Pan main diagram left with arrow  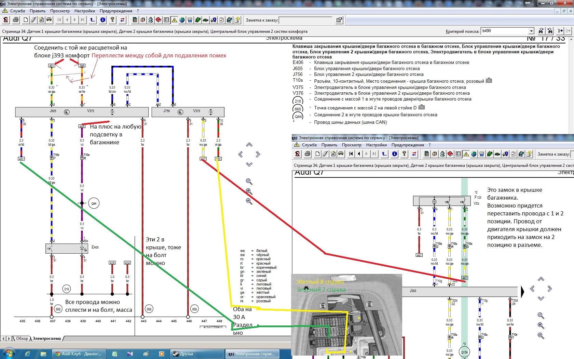[x=241, y=155]
